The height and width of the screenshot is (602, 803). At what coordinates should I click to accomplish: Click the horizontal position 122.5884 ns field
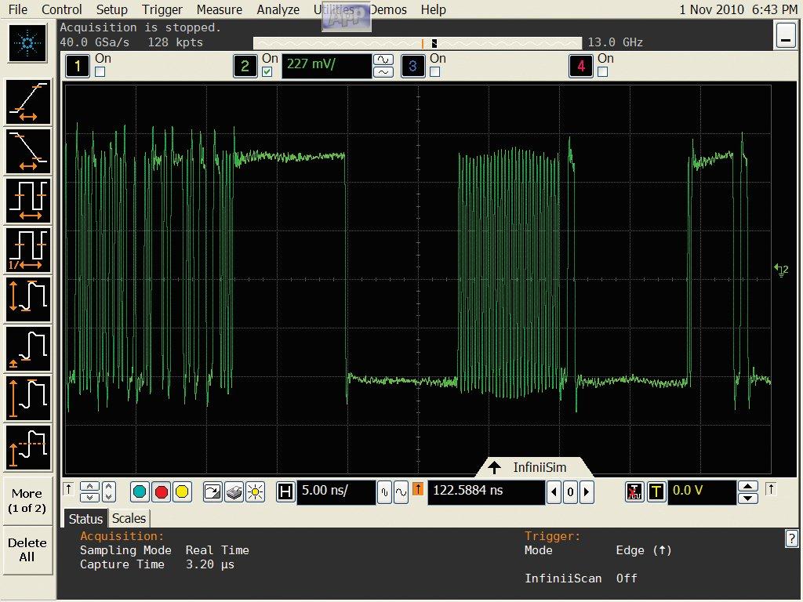485,491
